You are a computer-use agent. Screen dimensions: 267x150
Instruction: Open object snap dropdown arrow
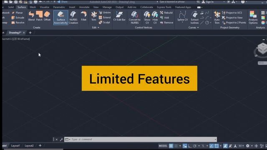pos(221,146)
